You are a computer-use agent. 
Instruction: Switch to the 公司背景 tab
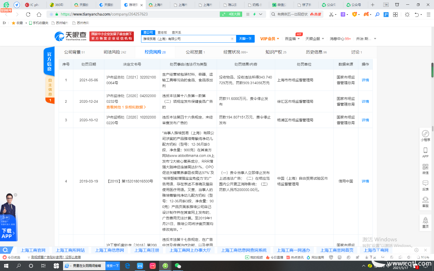[74, 52]
